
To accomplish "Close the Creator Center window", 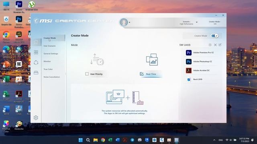I will tap(223, 15).
